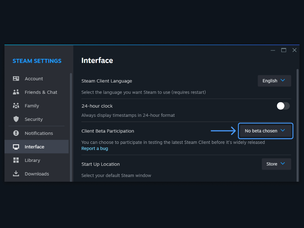The image size is (304, 228).
Task: Open the Downloads label in sidebar
Action: pos(37,174)
